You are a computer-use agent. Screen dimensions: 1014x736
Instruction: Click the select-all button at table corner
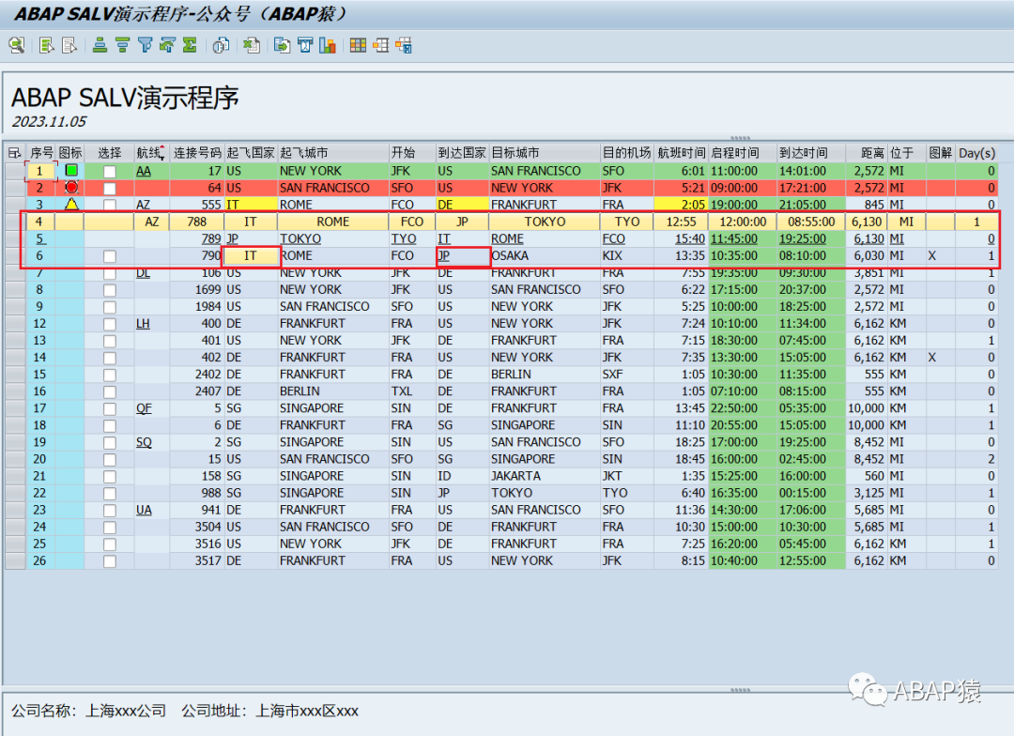pos(15,153)
